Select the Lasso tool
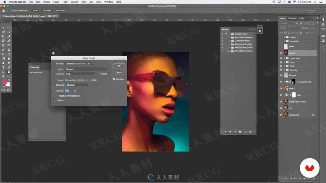326x183 pixels. click(3, 32)
